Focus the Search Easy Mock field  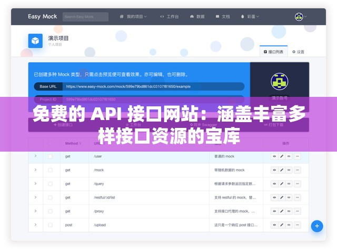tap(85, 17)
